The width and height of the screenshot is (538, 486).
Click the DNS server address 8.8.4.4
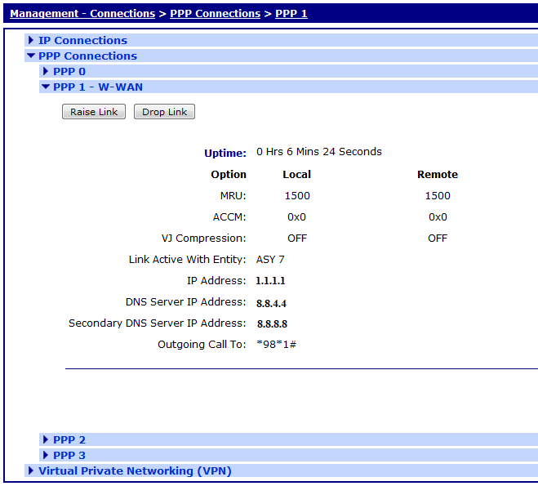(x=271, y=303)
